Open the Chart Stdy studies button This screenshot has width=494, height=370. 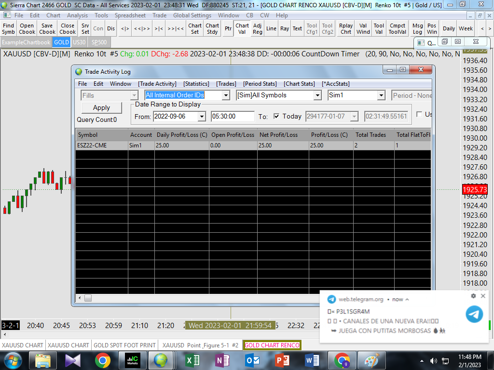pyautogui.click(x=212, y=28)
